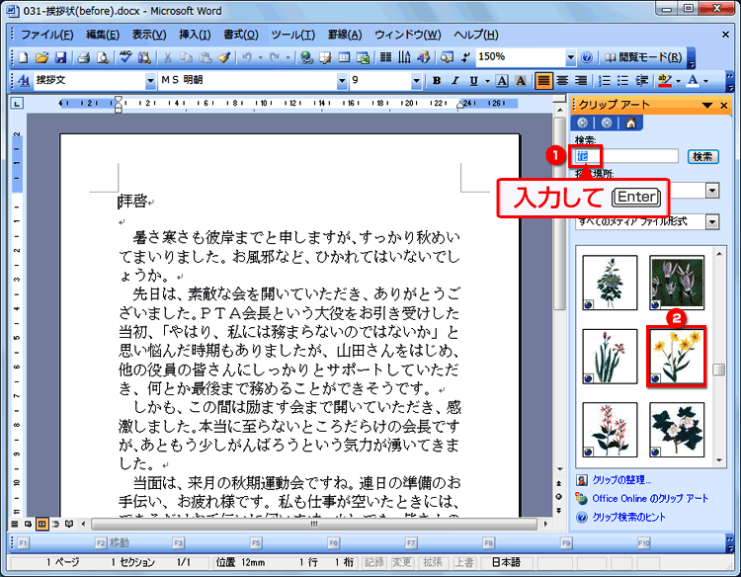
Task: Open the font color dropdown arrow
Action: point(706,81)
